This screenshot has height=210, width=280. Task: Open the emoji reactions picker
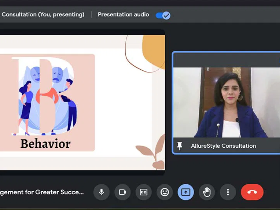click(x=164, y=192)
